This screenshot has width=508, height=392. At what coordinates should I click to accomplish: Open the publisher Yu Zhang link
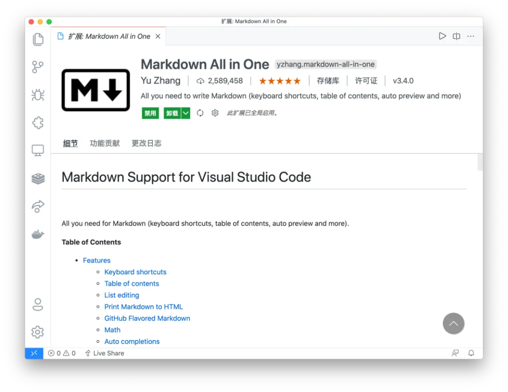[x=160, y=81]
